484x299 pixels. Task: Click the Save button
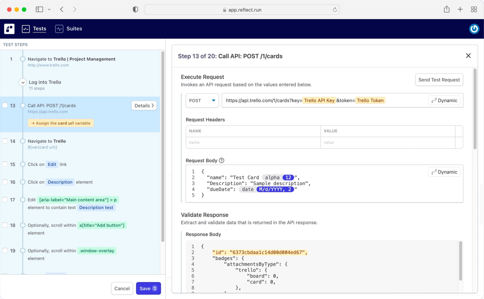pos(148,288)
